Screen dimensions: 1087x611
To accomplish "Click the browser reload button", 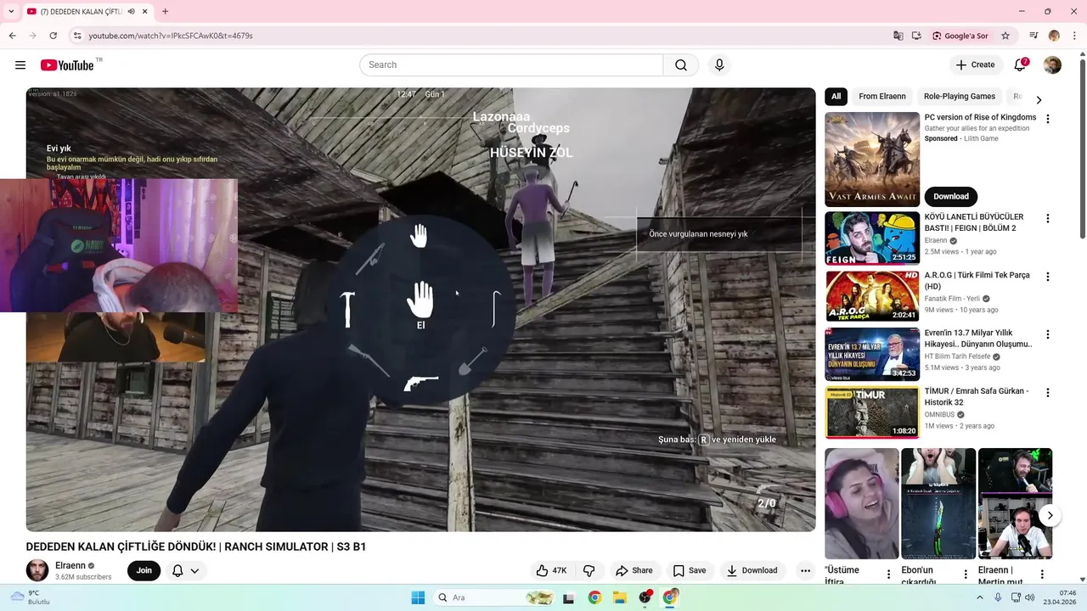I will (53, 36).
